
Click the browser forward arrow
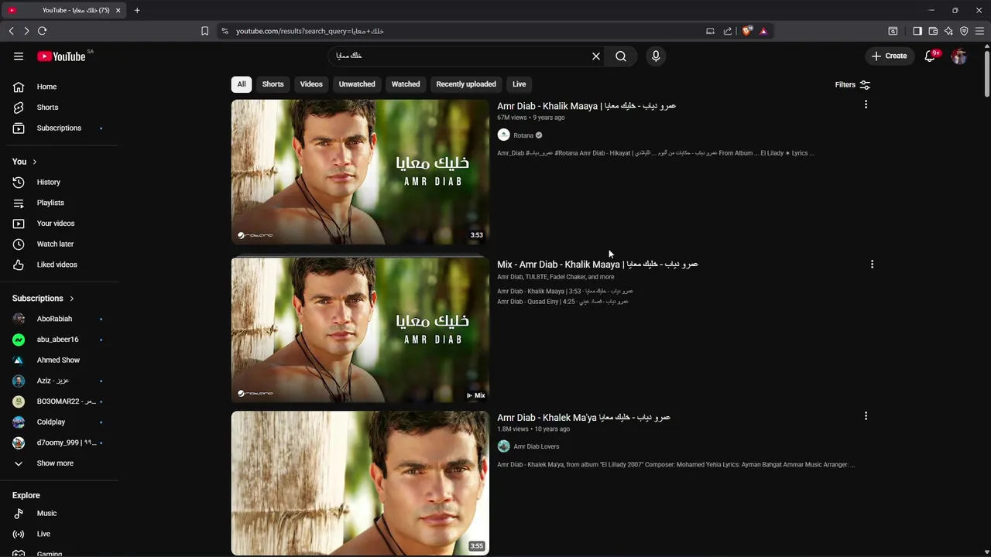(x=26, y=31)
